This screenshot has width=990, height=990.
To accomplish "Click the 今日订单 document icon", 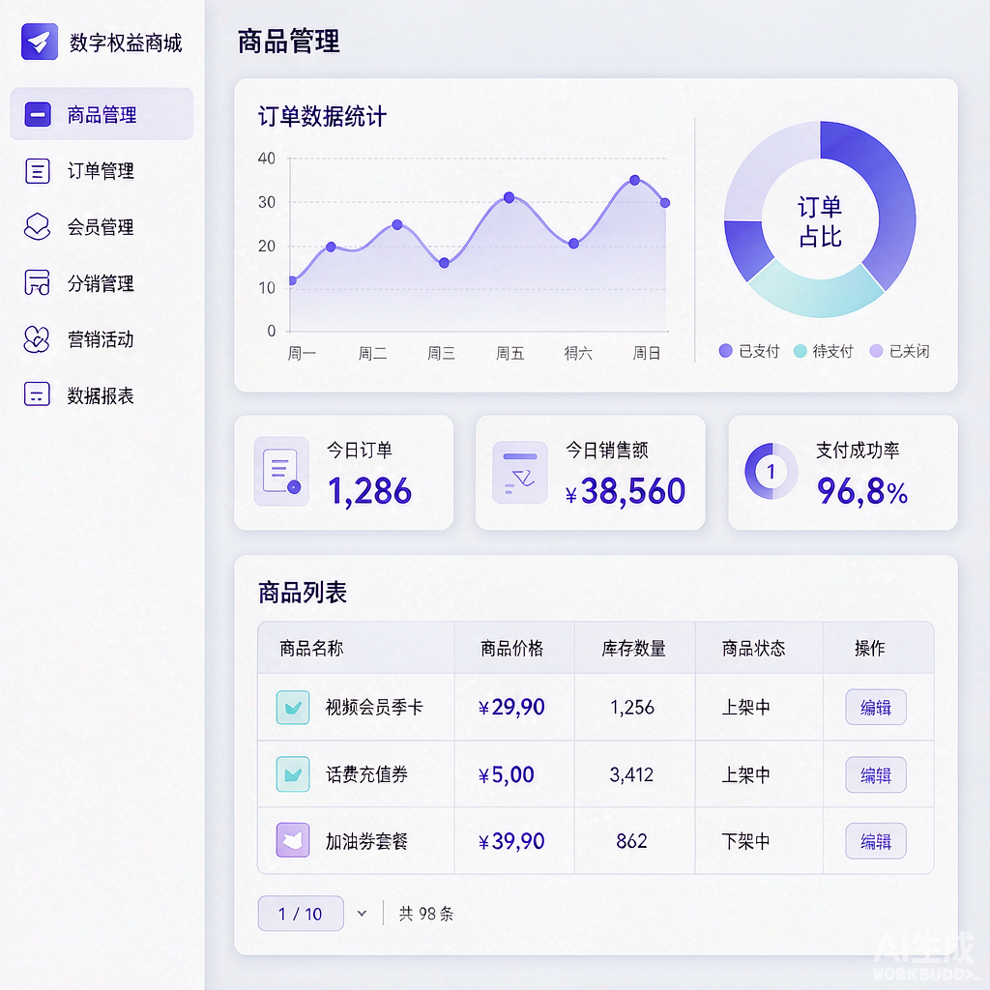I will (281, 471).
